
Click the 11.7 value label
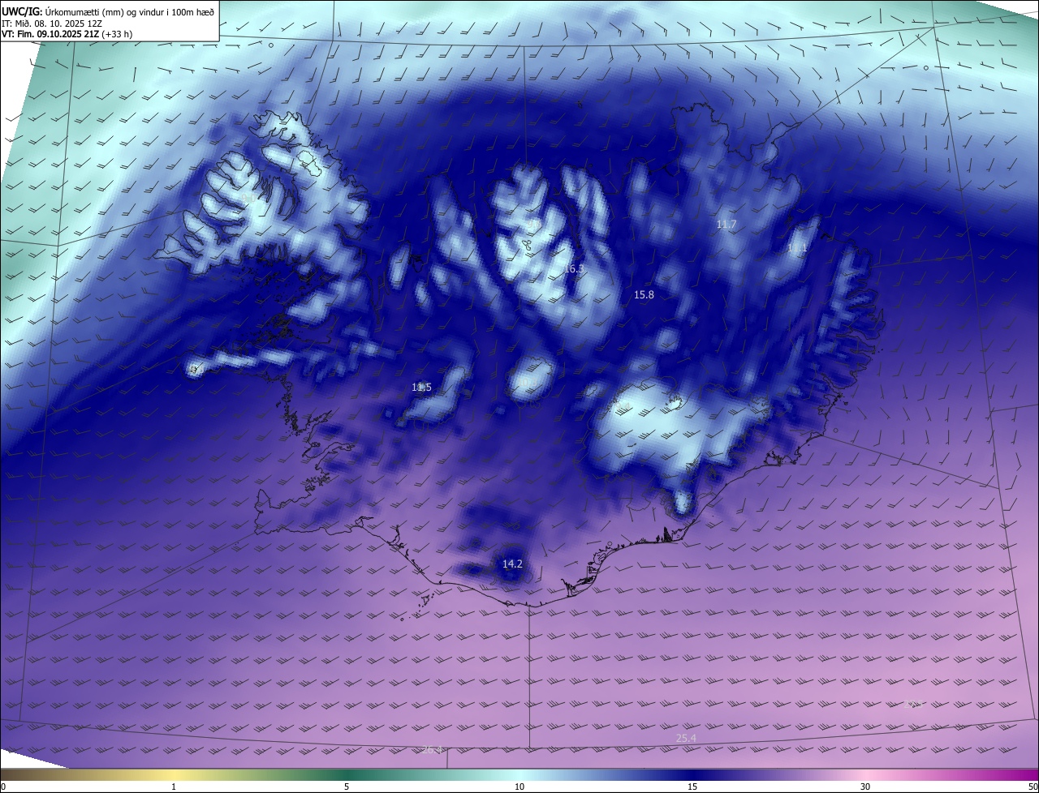click(x=726, y=225)
